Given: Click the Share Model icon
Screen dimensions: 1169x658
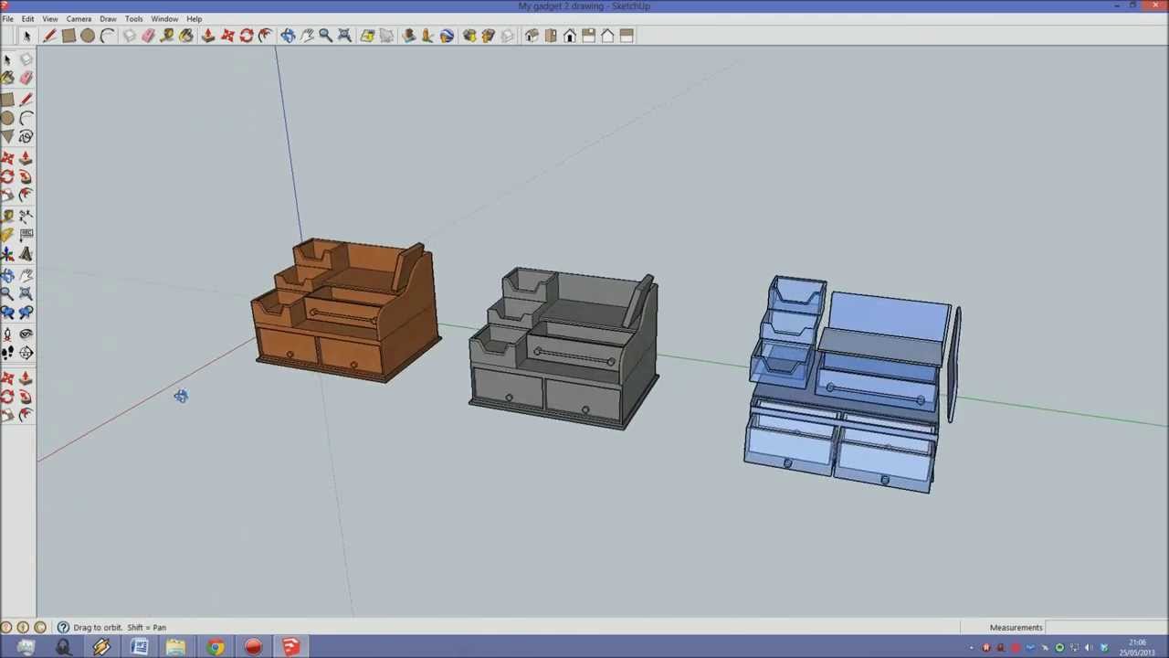Looking at the screenshot, I should tap(488, 36).
